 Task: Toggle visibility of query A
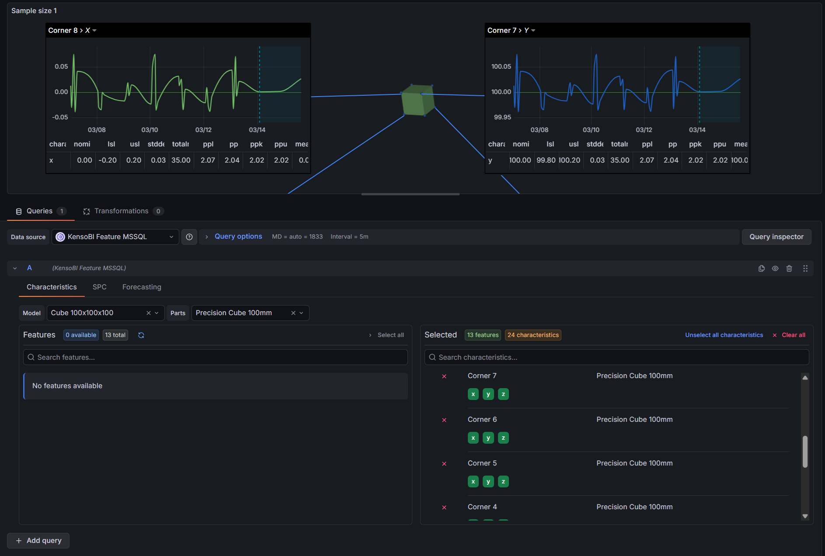coord(775,268)
